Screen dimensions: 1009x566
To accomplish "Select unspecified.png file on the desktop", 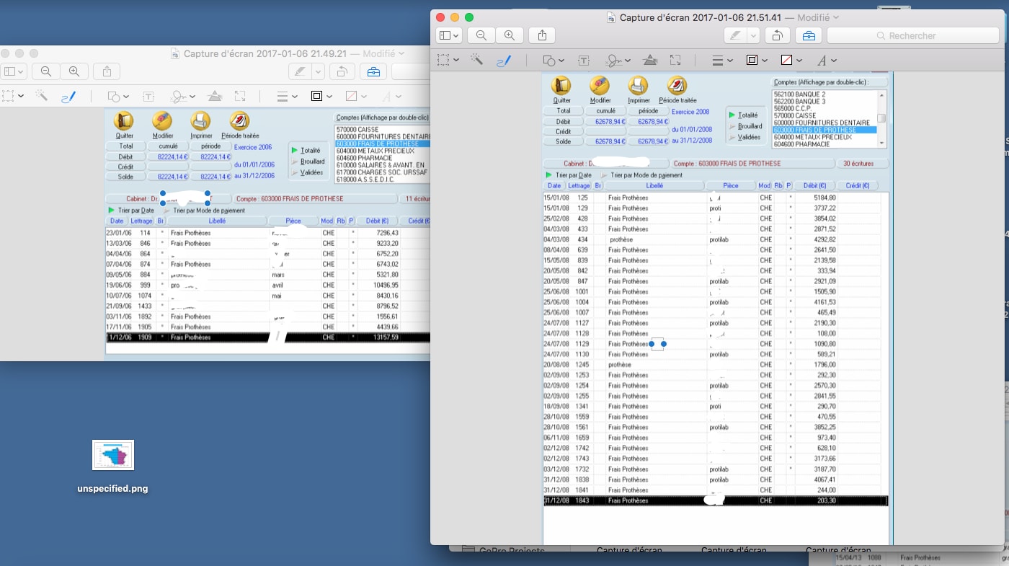I will 113,455.
